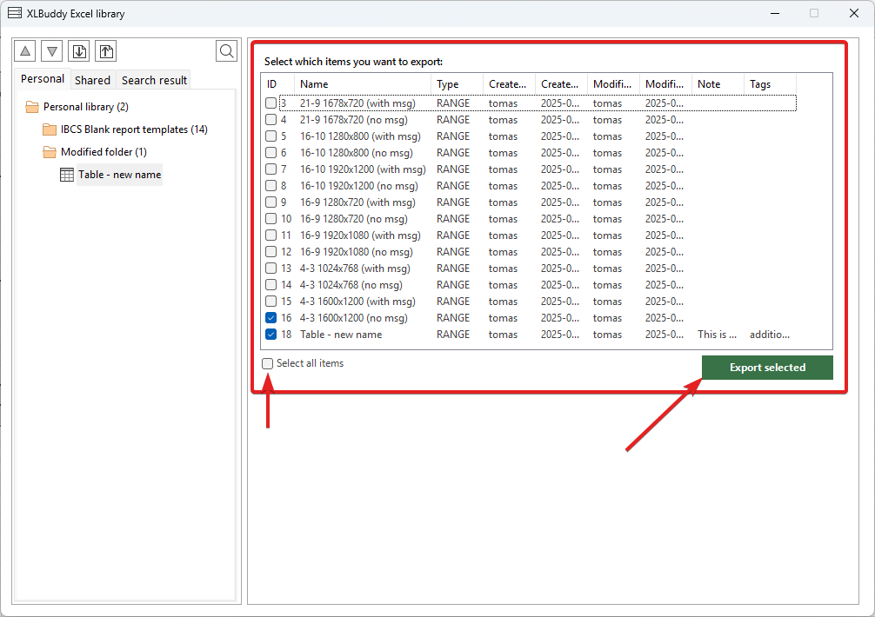The height and width of the screenshot is (617, 875).
Task: Click the table icon beside Table - new name
Action: 67,175
